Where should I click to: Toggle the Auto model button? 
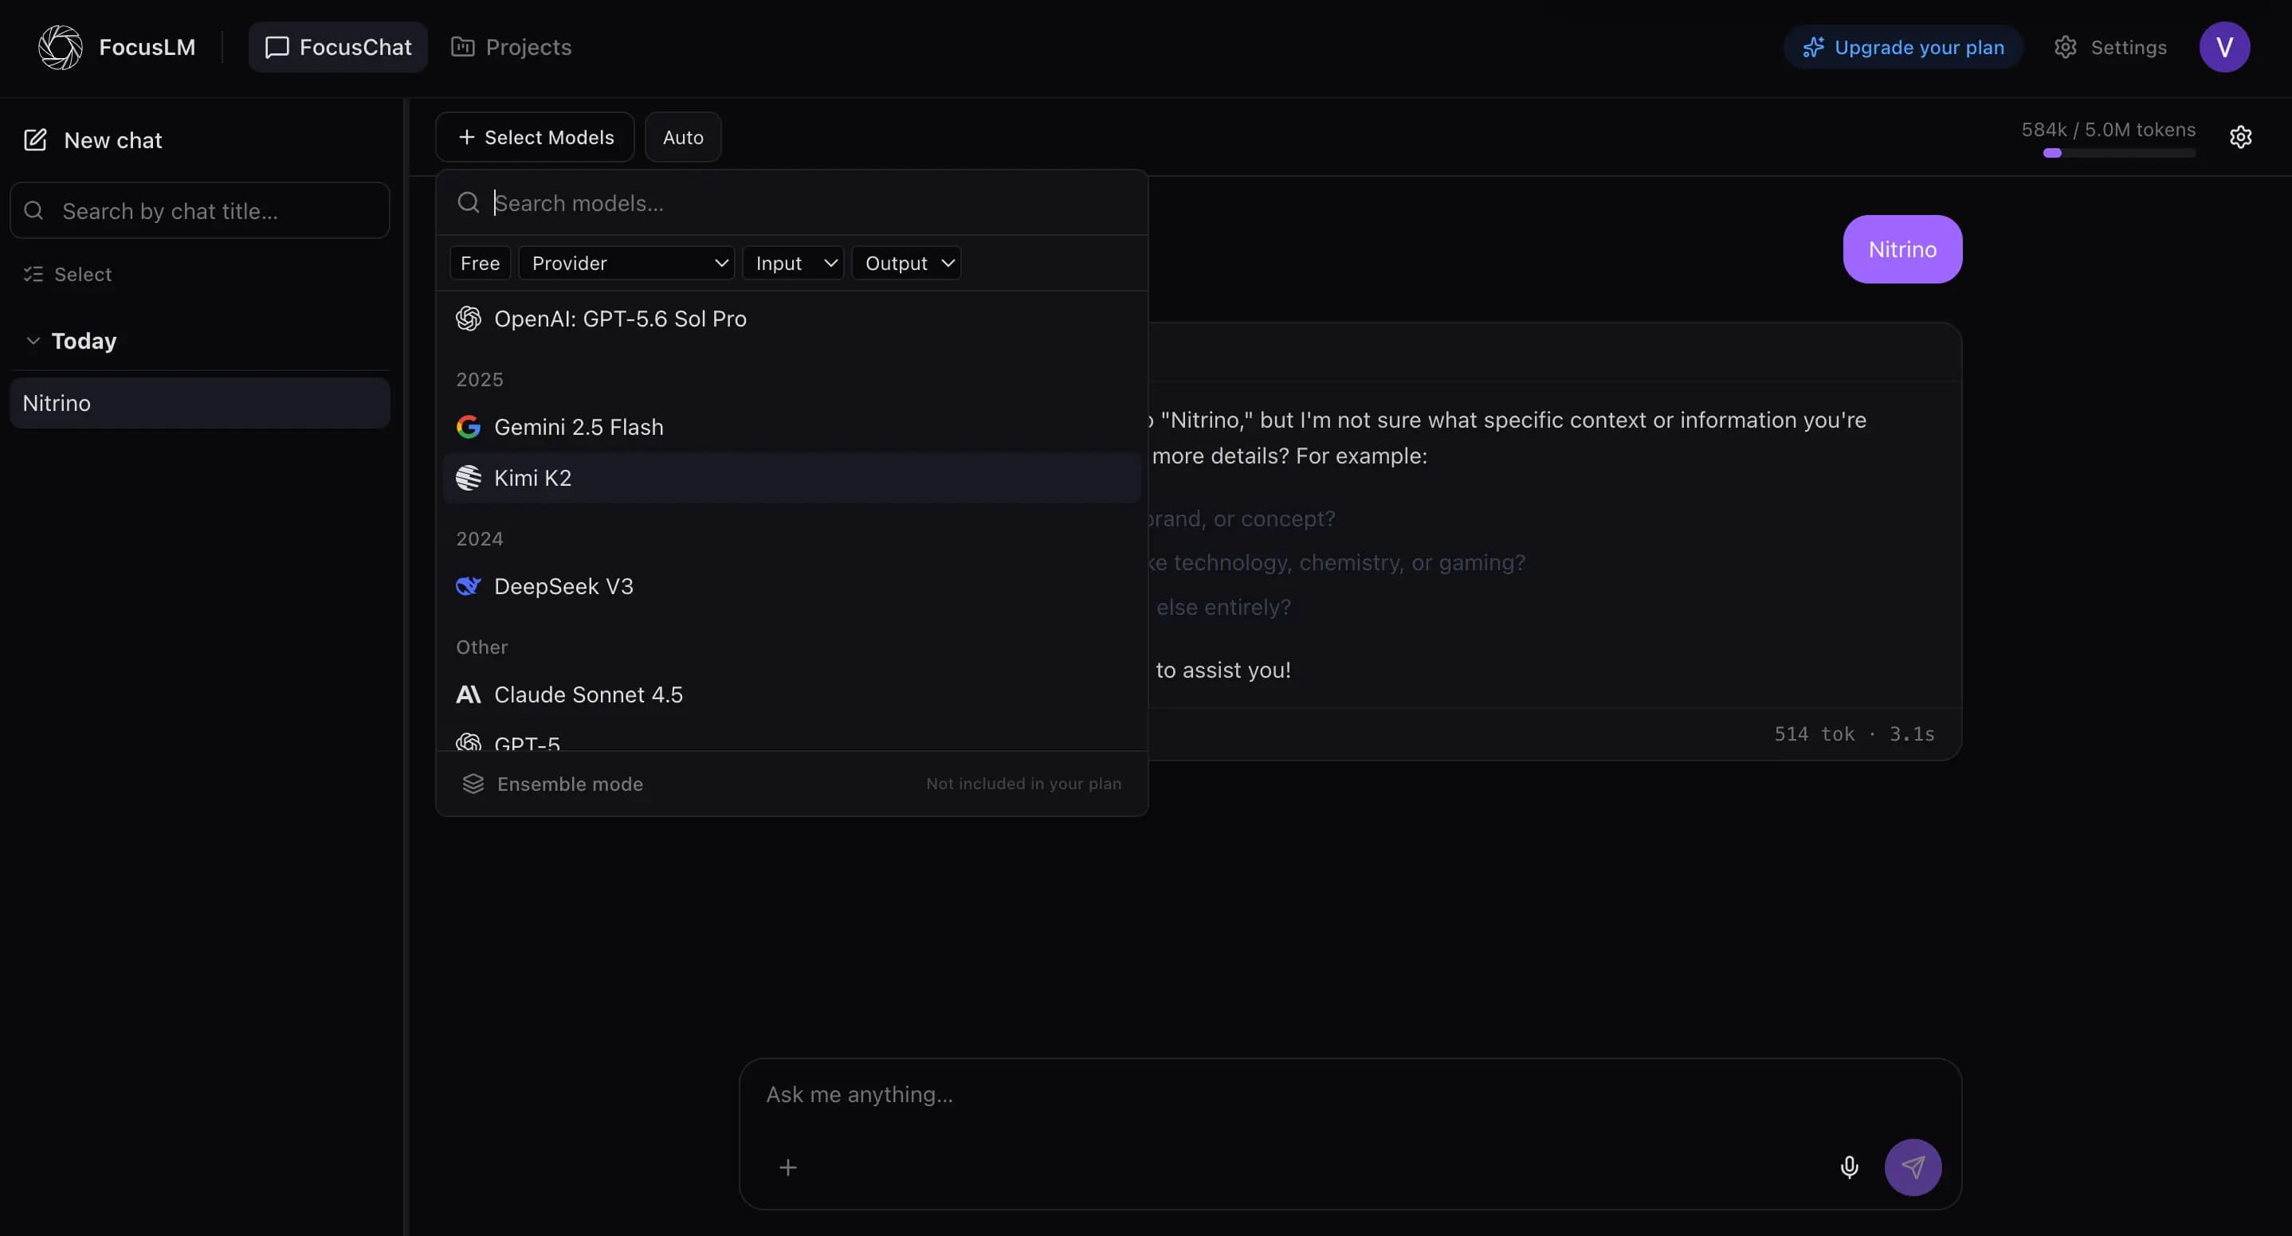pyautogui.click(x=682, y=137)
